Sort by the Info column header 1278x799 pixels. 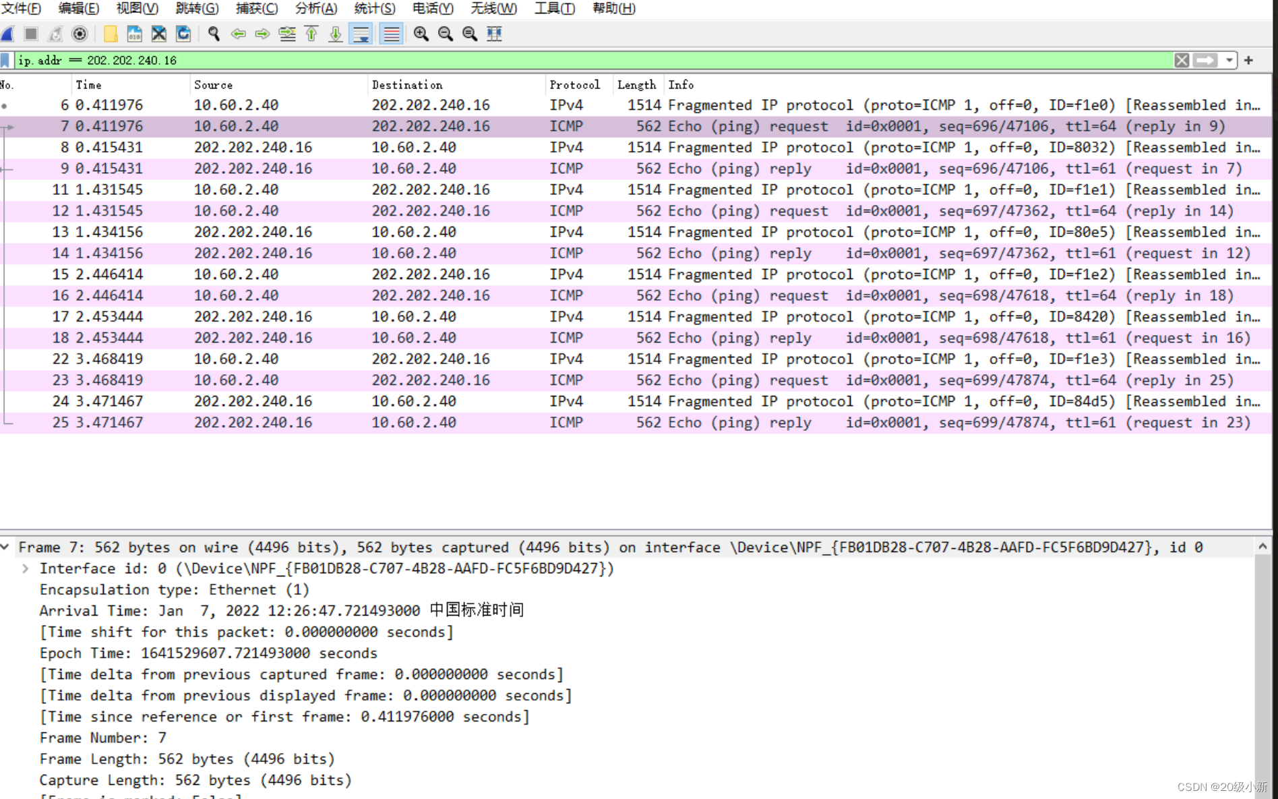pyautogui.click(x=967, y=85)
